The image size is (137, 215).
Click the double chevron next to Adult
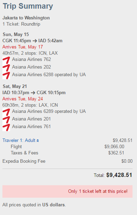pos(38,141)
